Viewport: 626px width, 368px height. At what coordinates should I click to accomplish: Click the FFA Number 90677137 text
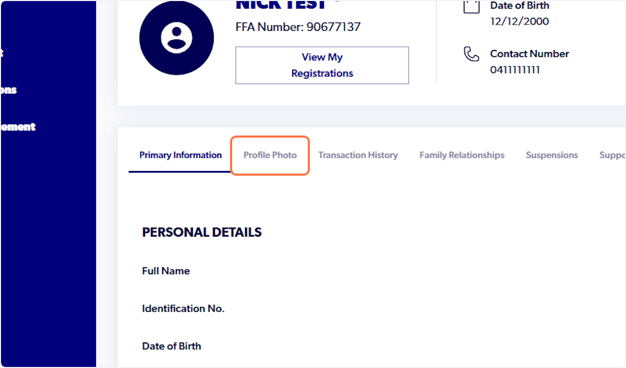298,27
